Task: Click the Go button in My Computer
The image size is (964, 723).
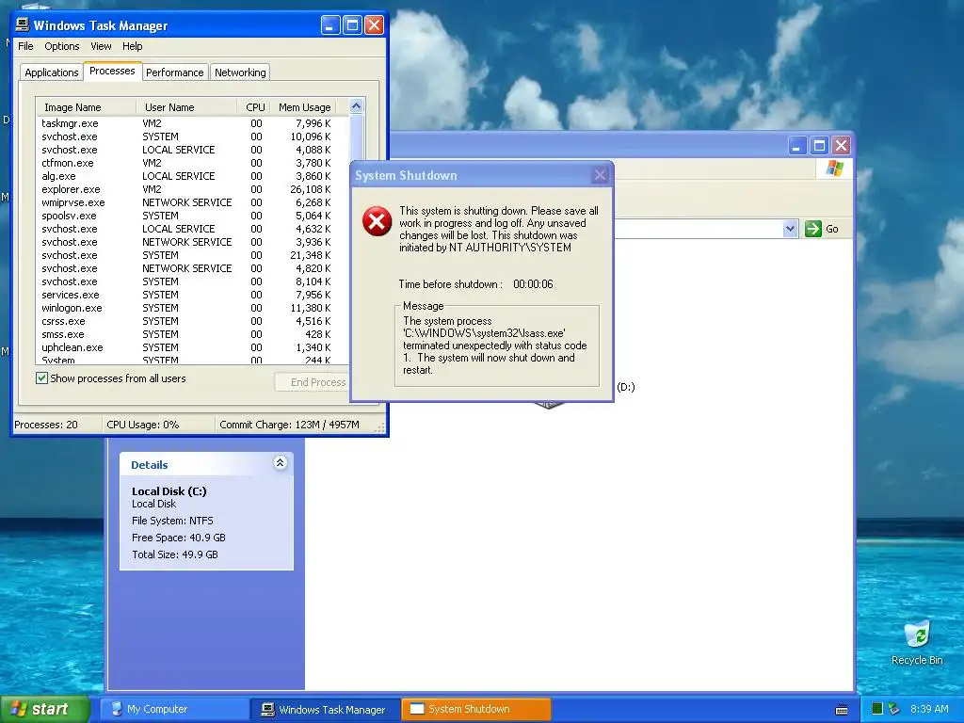Action: (822, 229)
